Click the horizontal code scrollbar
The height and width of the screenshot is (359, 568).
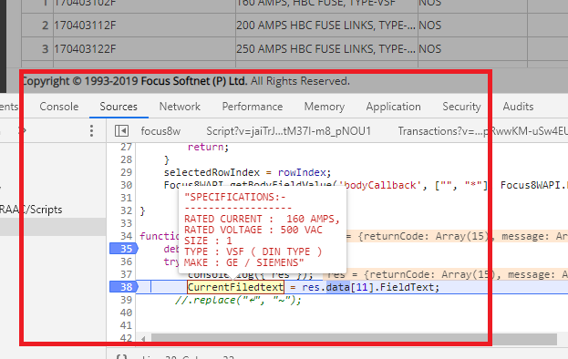point(354,339)
